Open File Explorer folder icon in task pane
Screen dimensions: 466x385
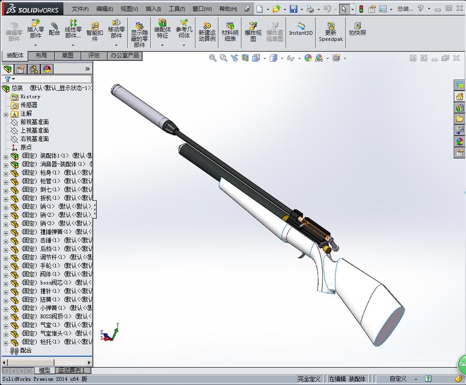click(x=459, y=119)
